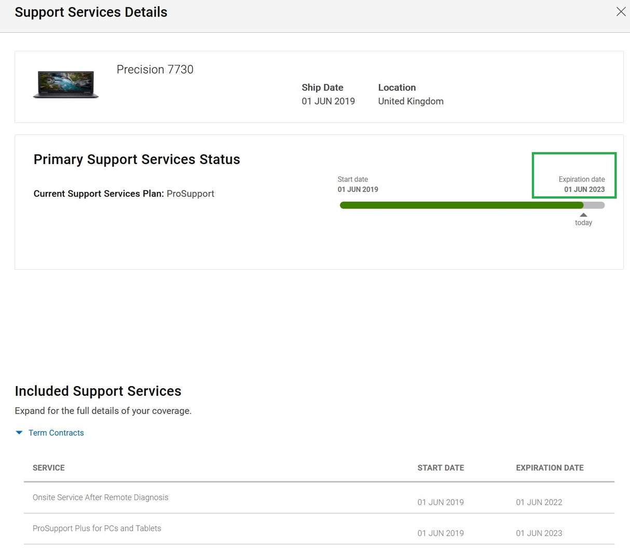Click the Ship Date label

click(322, 87)
